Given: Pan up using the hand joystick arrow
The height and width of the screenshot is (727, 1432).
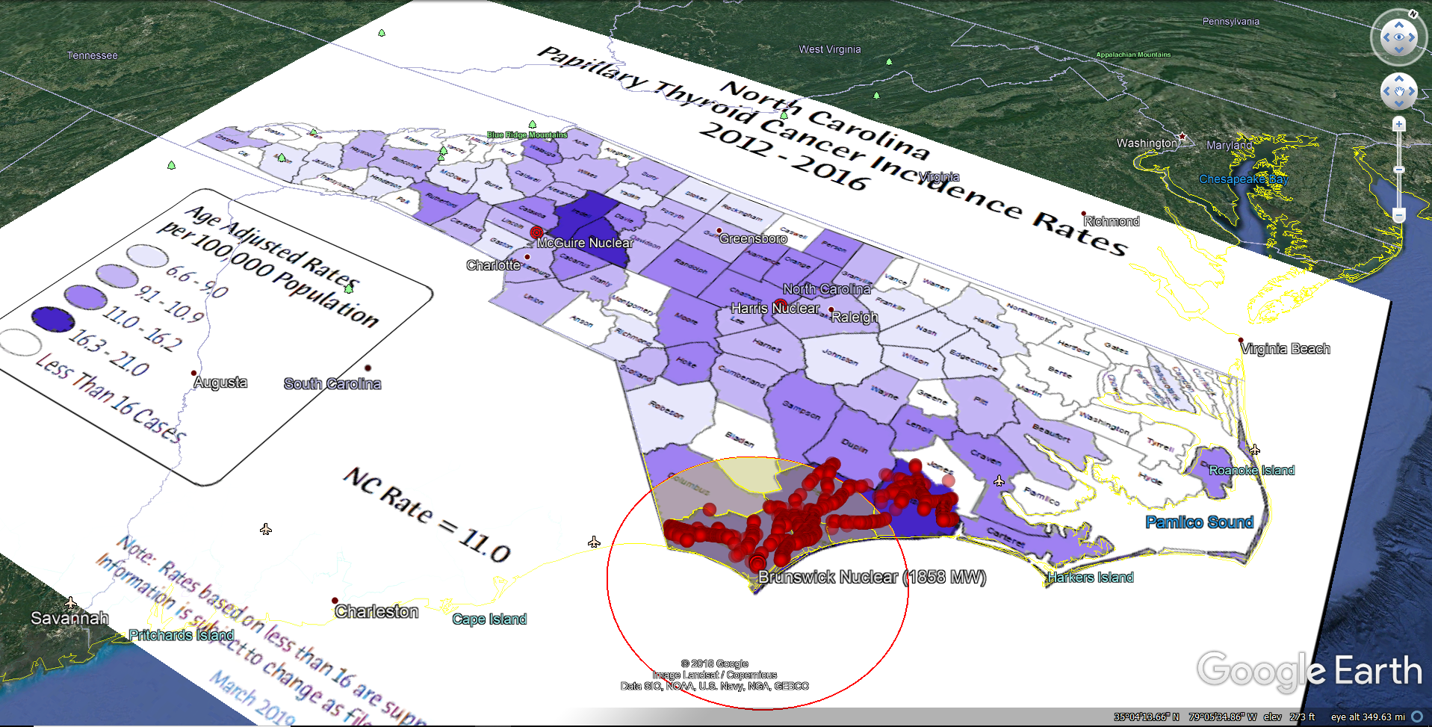Looking at the screenshot, I should 1399,78.
